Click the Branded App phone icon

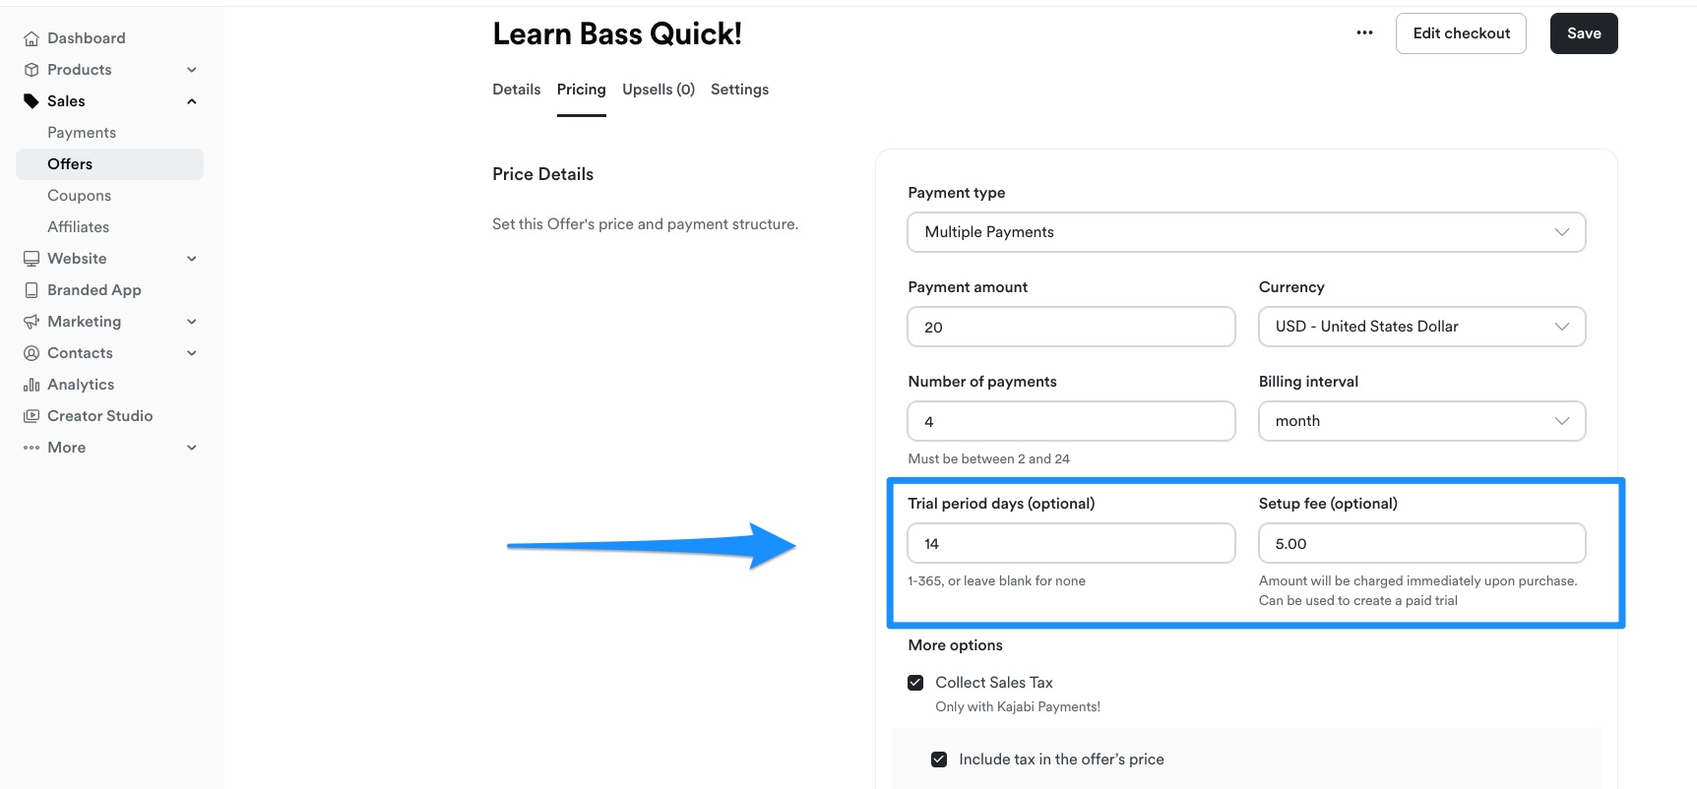(x=31, y=290)
